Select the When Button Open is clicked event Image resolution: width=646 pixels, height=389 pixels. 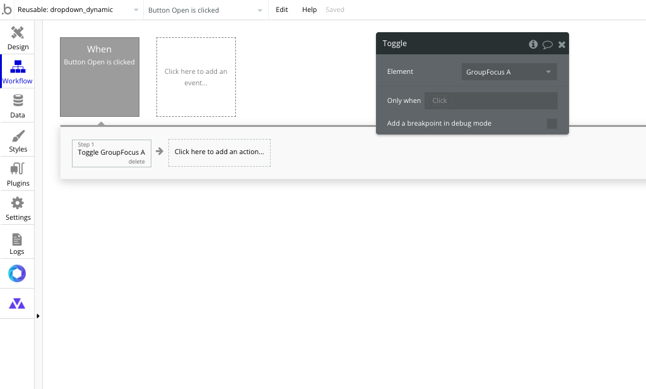[100, 77]
